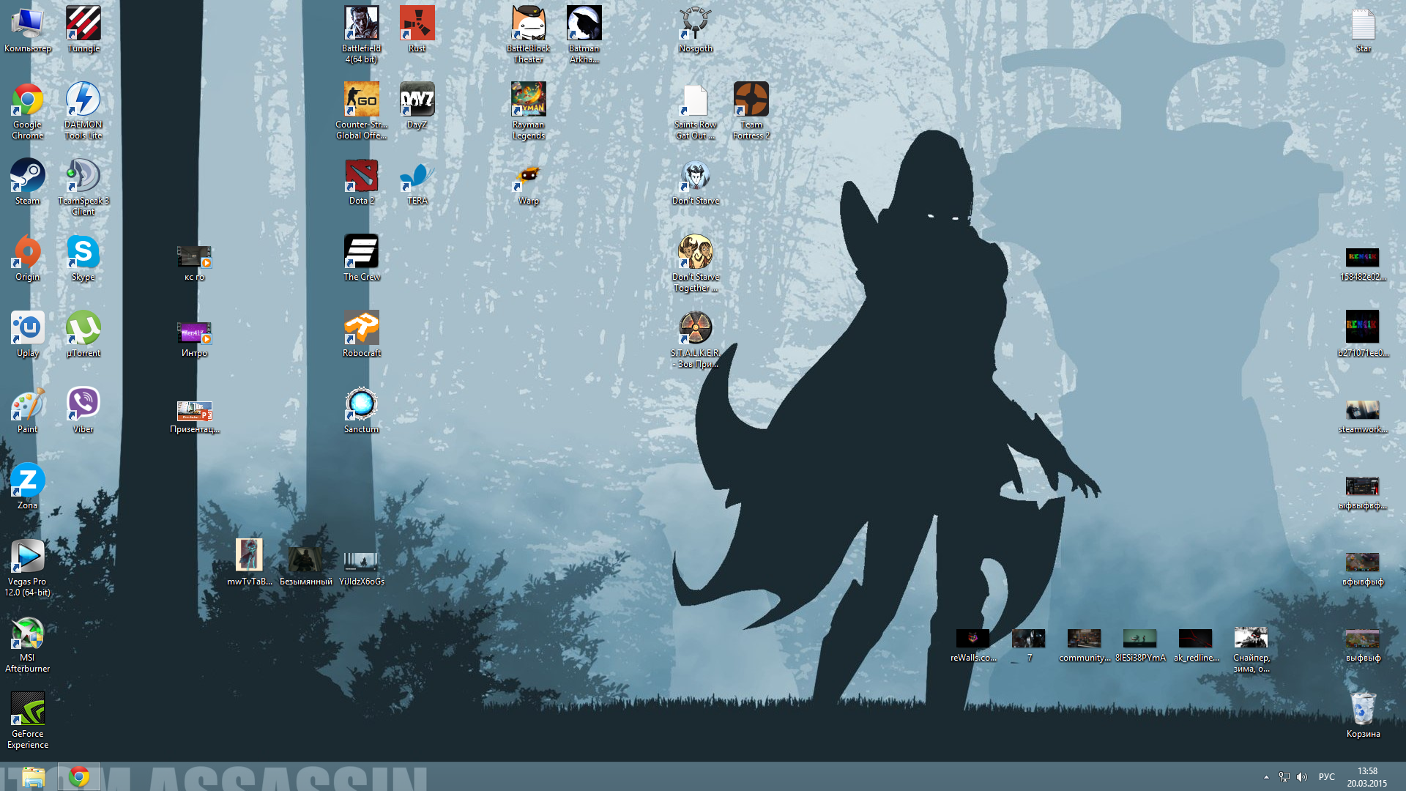
Task: Select the S.T.A.L.K.E.R. game icon
Action: 696,339
